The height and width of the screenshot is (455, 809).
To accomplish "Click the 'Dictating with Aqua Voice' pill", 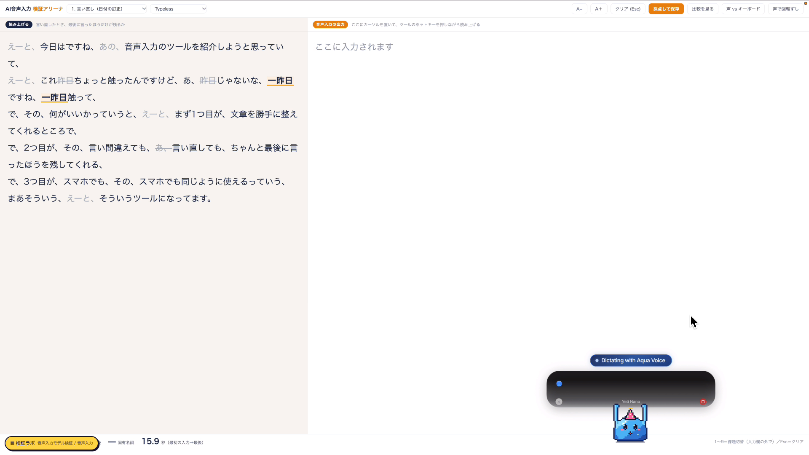I will coord(631,360).
